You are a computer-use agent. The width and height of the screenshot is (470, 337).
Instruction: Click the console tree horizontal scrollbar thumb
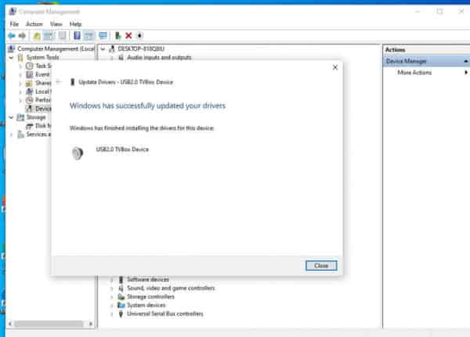[49, 324]
